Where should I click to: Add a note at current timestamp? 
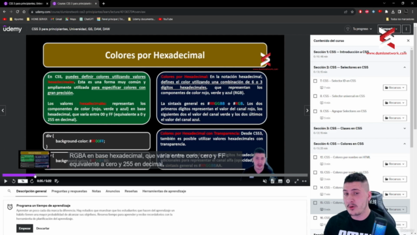point(57,181)
